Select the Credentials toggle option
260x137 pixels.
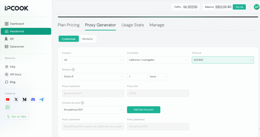tap(69, 39)
